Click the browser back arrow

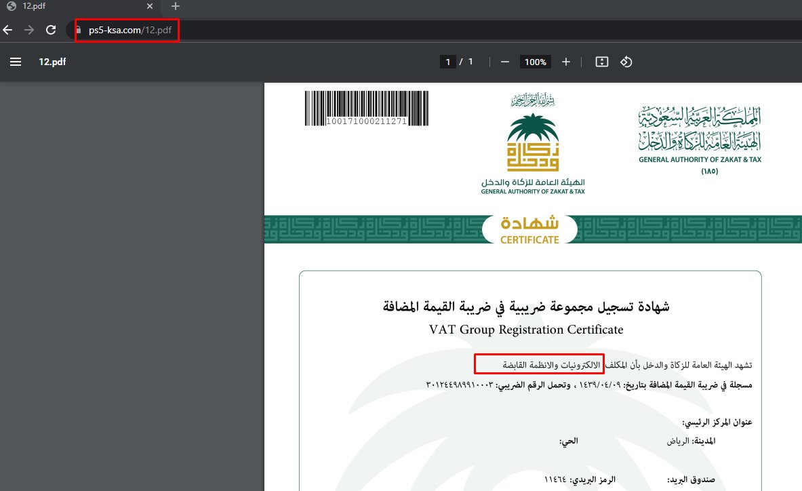pos(7,30)
